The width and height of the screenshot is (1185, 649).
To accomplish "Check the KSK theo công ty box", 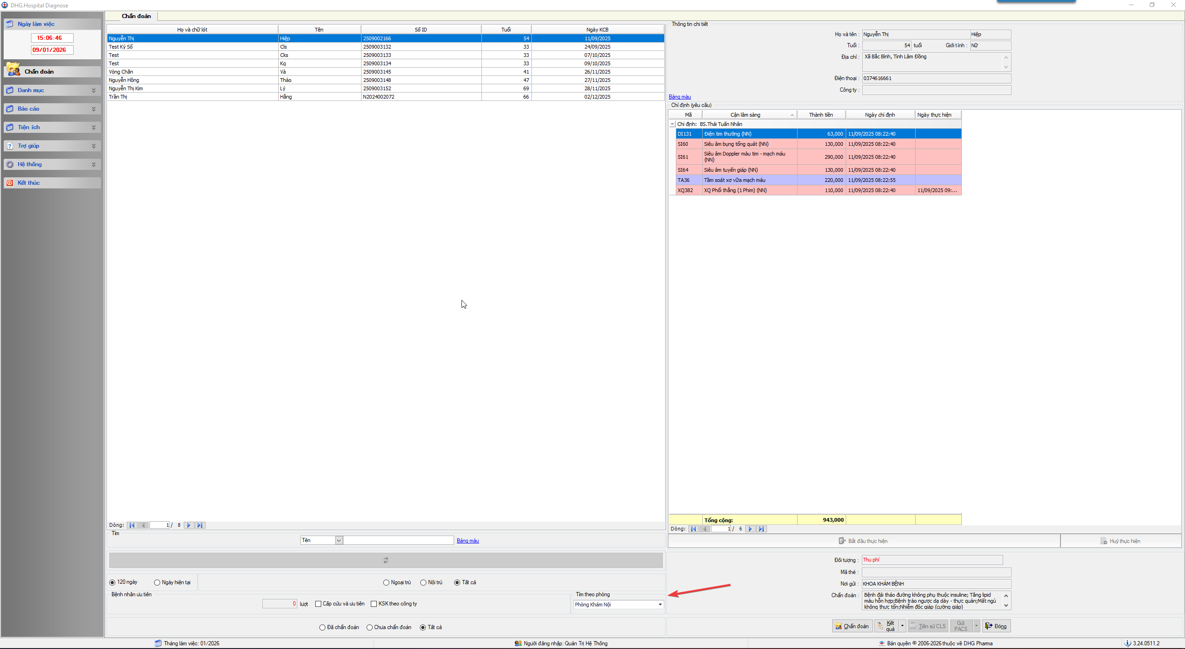I will [374, 604].
